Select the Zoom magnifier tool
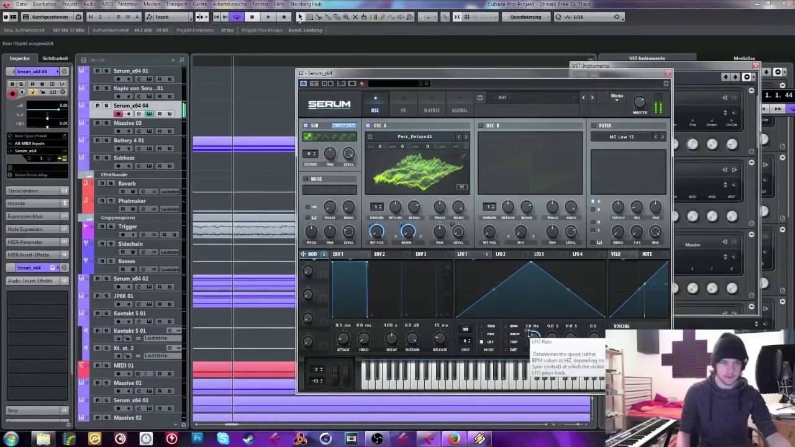The height and width of the screenshot is (447, 795). point(347,17)
